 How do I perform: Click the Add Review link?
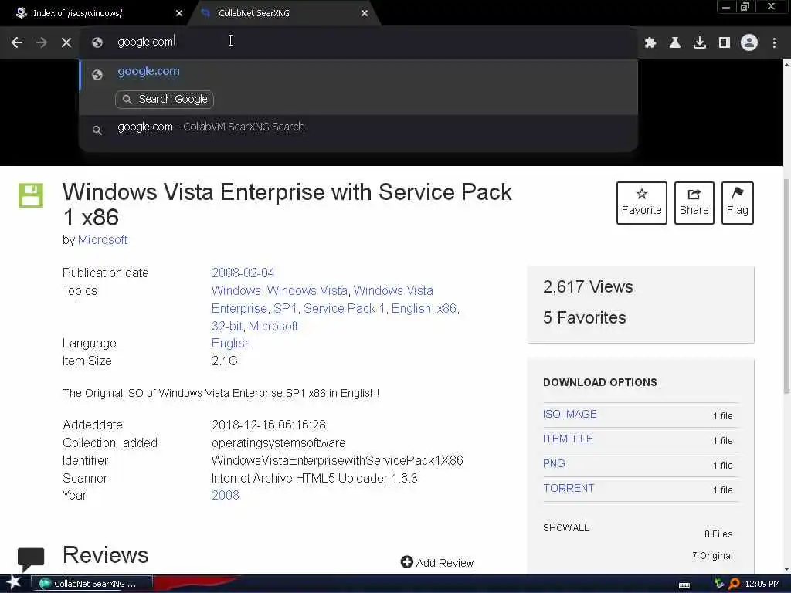[445, 563]
